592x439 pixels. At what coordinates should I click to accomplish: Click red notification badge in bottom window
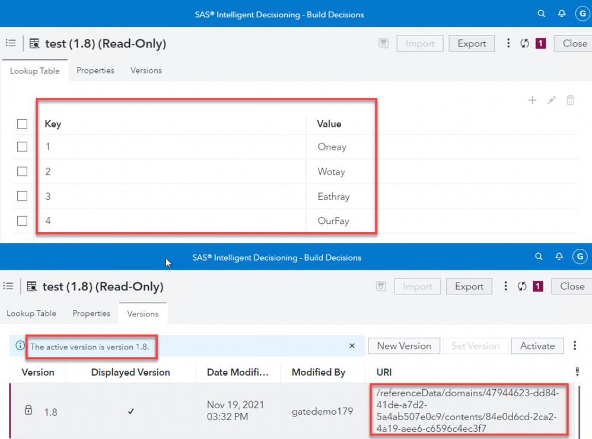click(538, 286)
